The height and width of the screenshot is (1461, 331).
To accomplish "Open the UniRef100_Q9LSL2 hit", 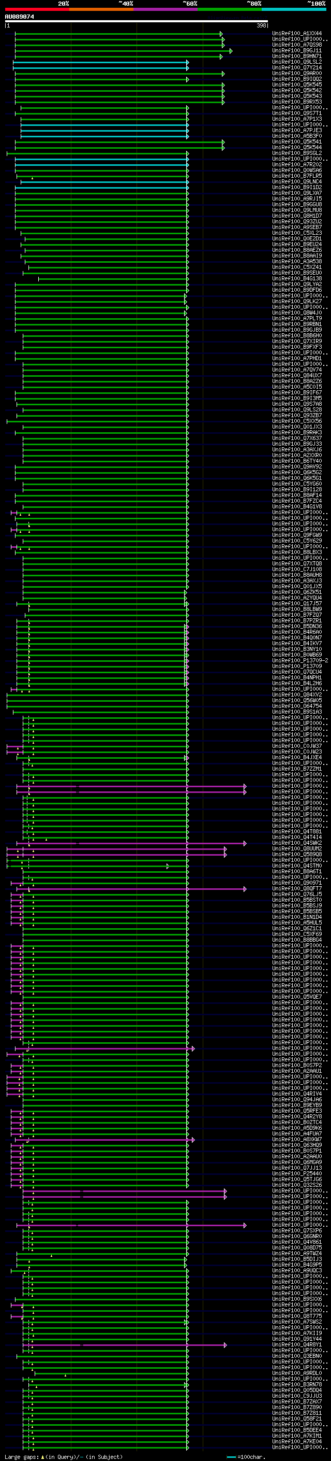I will click(296, 62).
